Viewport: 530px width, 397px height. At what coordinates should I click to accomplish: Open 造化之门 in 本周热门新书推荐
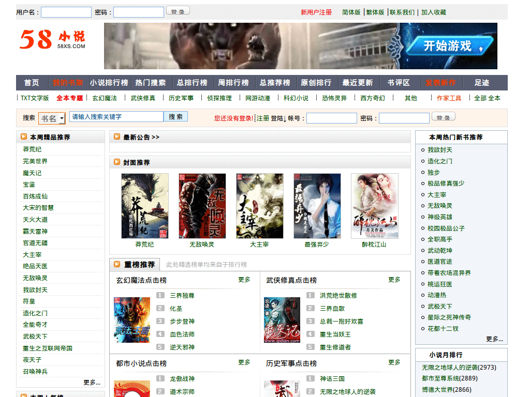click(x=440, y=161)
